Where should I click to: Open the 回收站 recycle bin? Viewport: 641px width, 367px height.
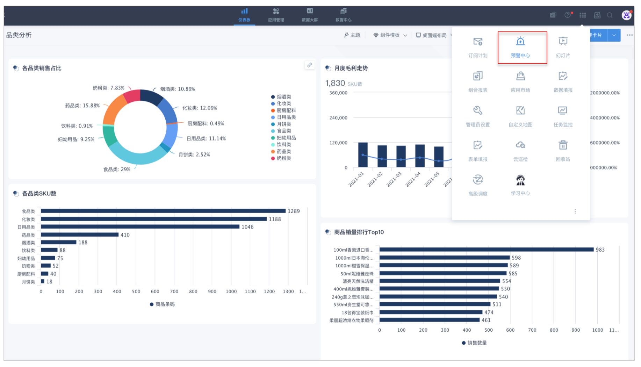coord(563,151)
